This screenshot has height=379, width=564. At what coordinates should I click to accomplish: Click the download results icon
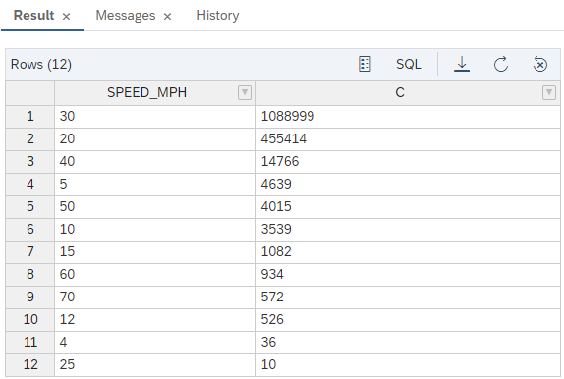pyautogui.click(x=462, y=65)
